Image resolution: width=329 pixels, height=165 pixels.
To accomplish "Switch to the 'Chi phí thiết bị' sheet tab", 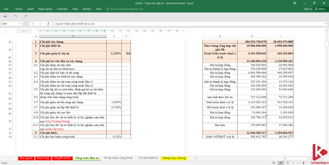I will click(148, 158).
